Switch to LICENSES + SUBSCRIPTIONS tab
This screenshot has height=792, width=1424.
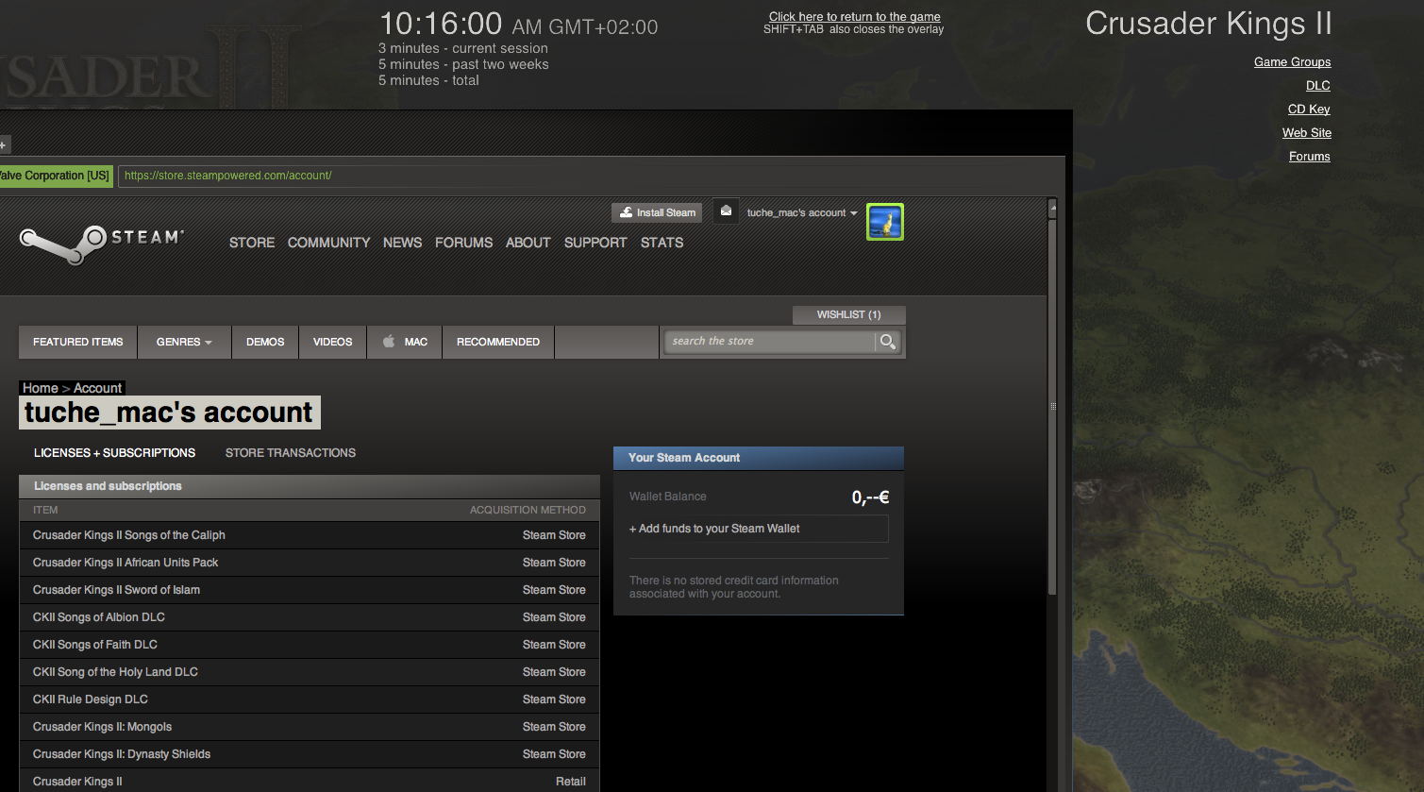point(114,453)
